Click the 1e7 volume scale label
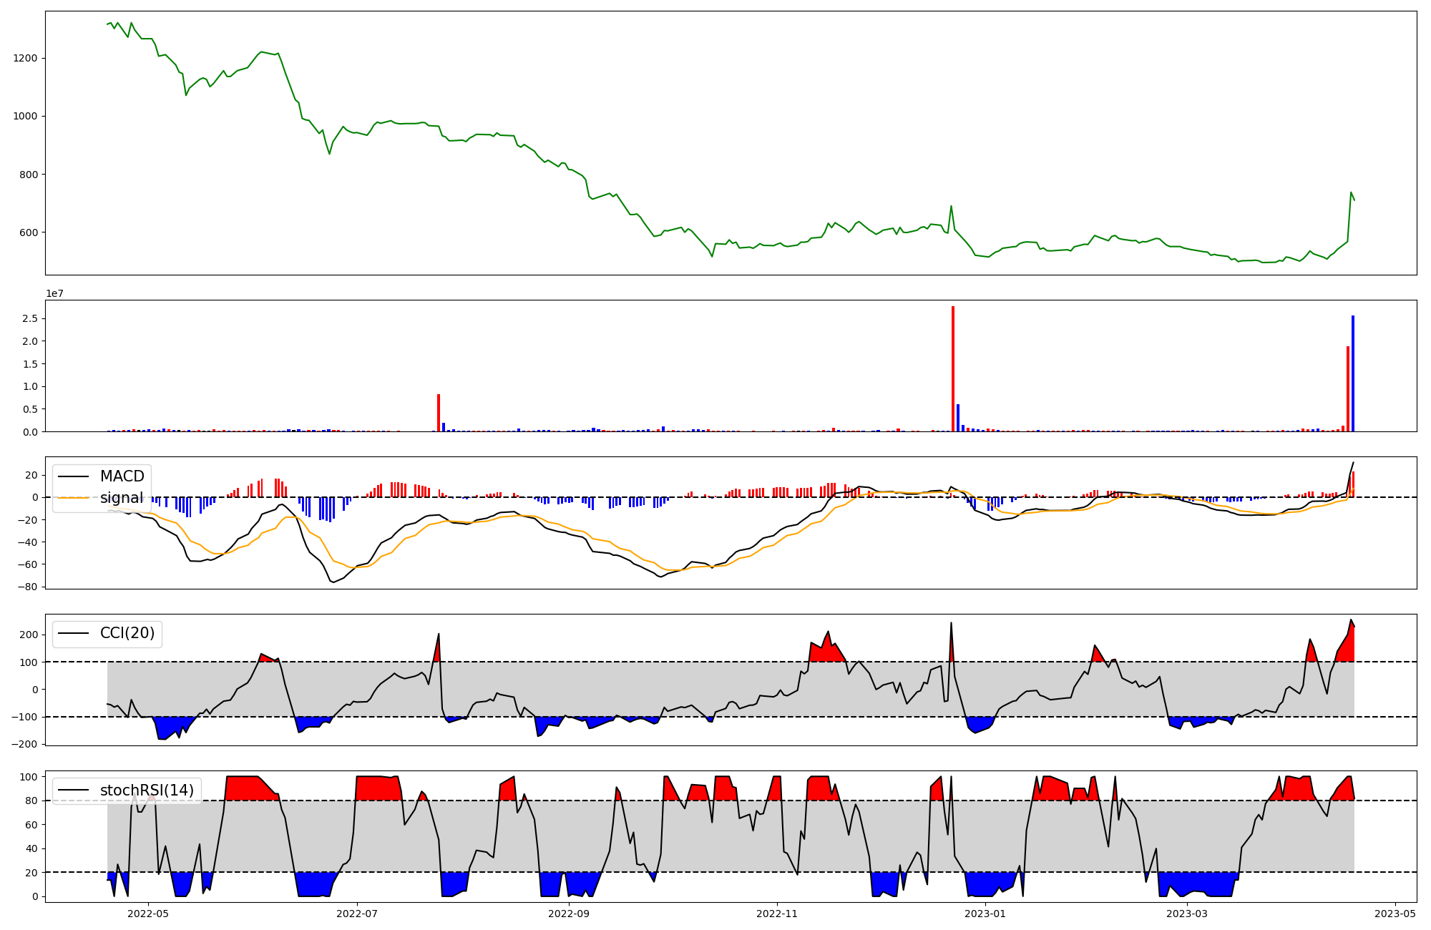The width and height of the screenshot is (1431, 930). click(x=57, y=293)
